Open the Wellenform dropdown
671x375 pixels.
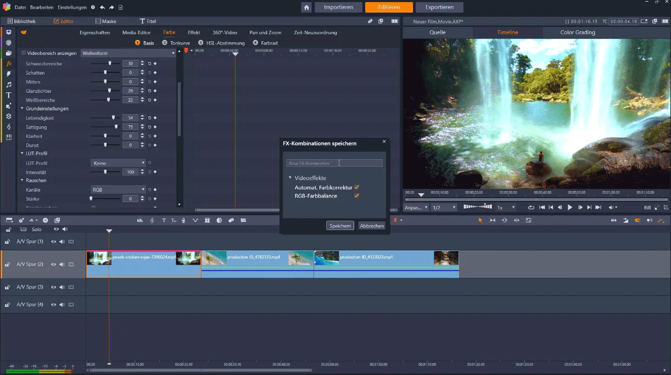pyautogui.click(x=128, y=53)
